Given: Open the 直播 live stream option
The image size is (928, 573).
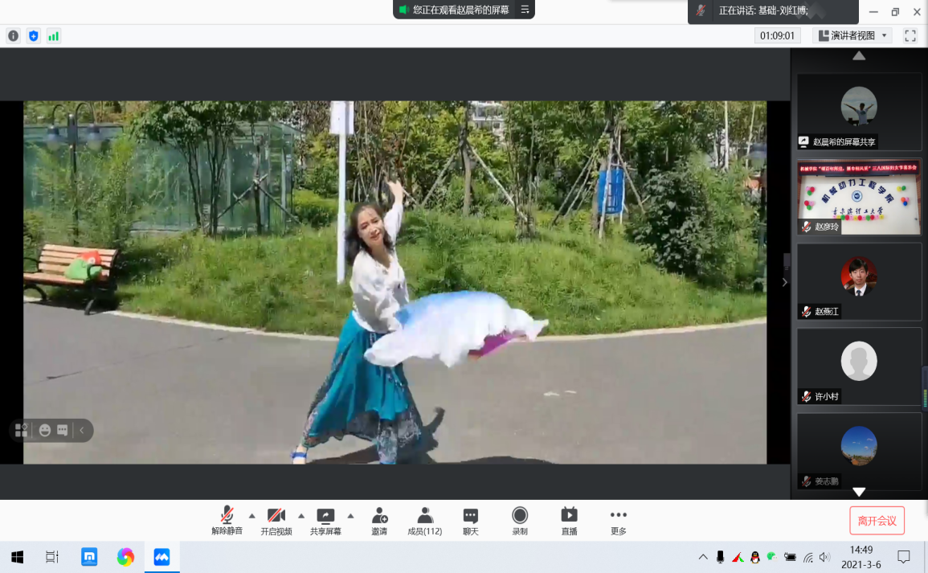Looking at the screenshot, I should [x=569, y=521].
